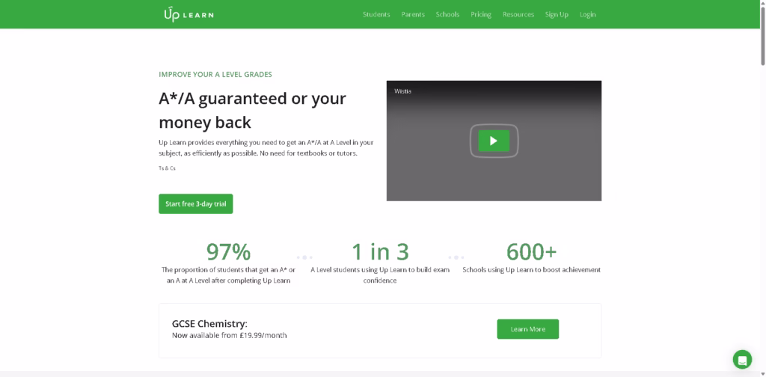The height and width of the screenshot is (377, 766).
Task: Open the Parents menu item
Action: click(x=413, y=14)
